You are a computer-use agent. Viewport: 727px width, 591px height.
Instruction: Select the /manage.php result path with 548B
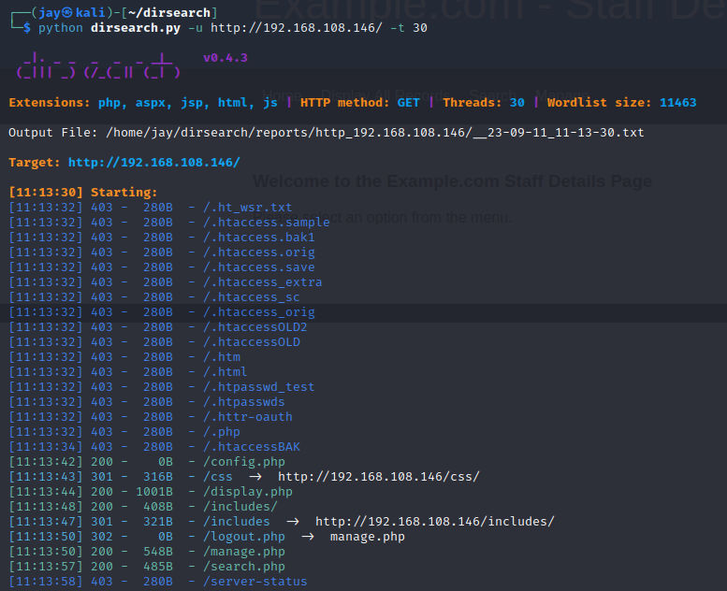tap(244, 551)
